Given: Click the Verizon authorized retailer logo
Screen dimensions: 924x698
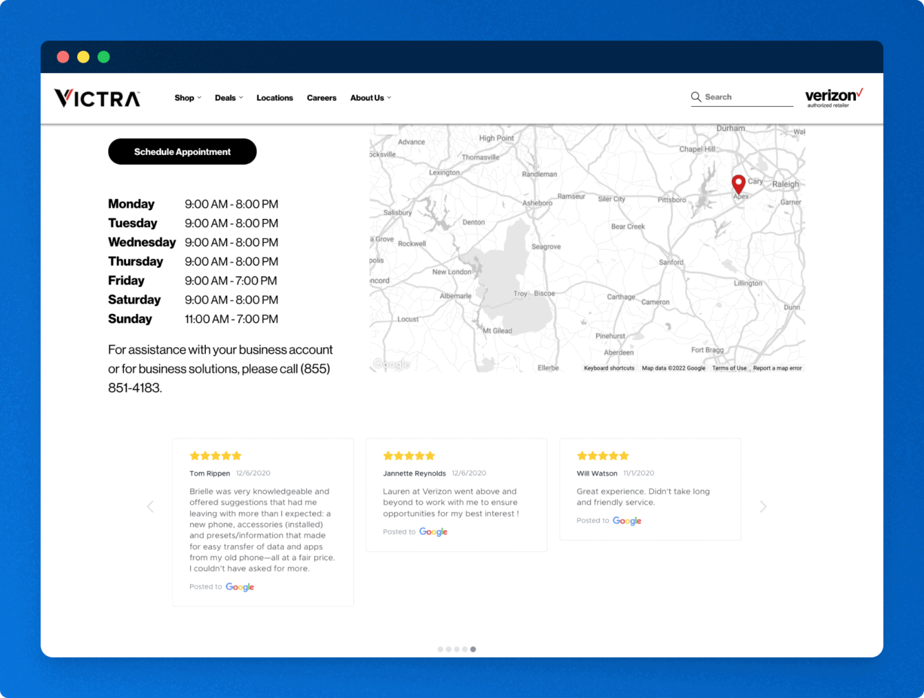Looking at the screenshot, I should tap(834, 97).
